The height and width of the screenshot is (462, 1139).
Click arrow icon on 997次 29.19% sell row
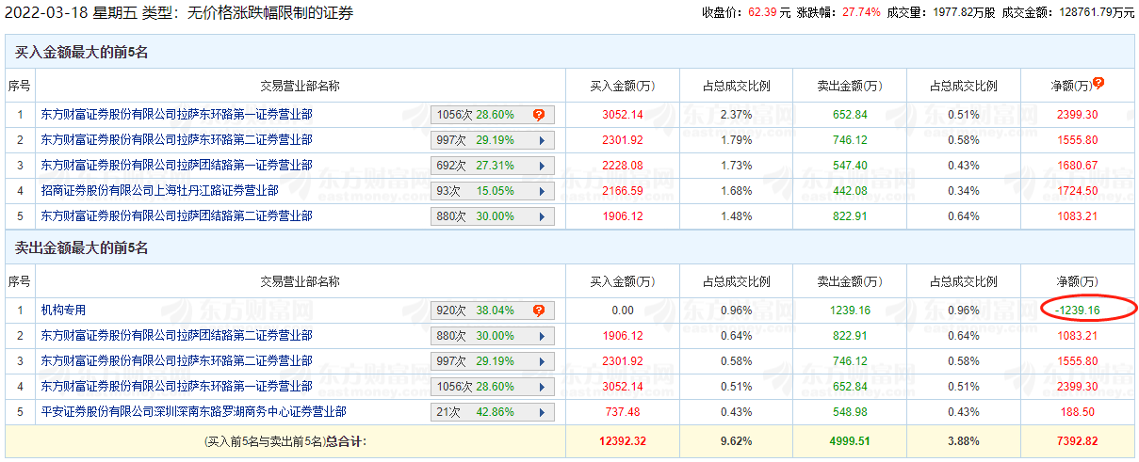[541, 361]
